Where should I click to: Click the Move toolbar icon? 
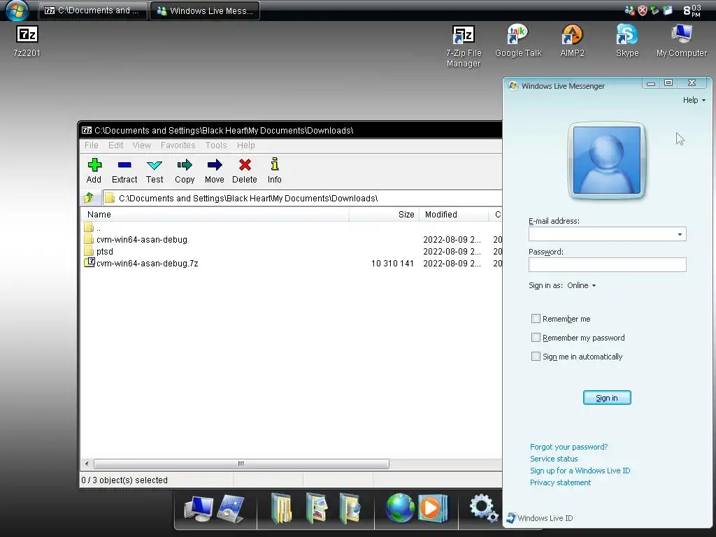214,171
